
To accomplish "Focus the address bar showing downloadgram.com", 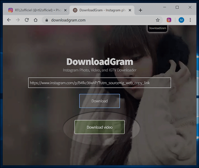I will 99,20.
